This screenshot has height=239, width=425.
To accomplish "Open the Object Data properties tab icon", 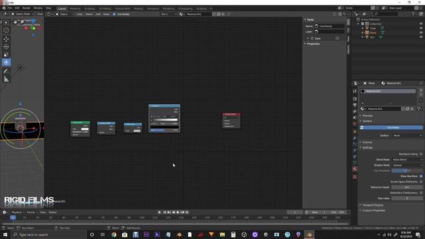I will [355, 163].
